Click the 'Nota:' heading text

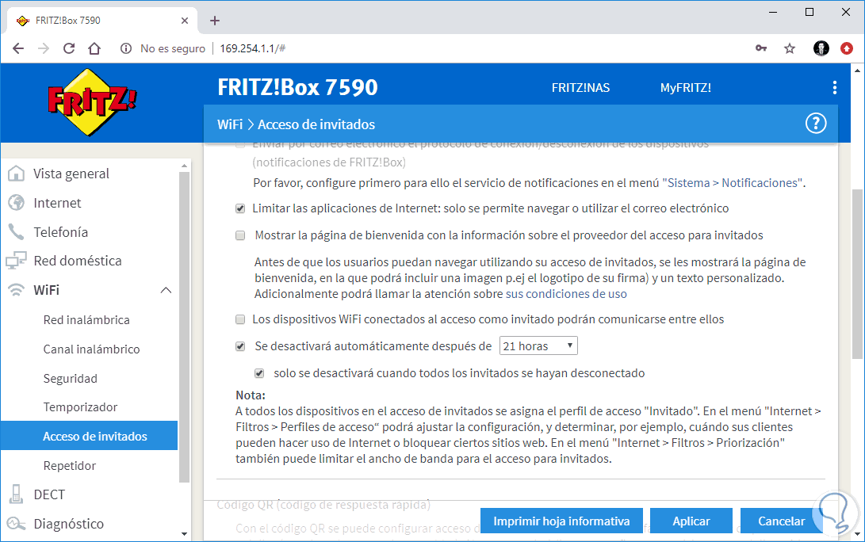click(251, 395)
